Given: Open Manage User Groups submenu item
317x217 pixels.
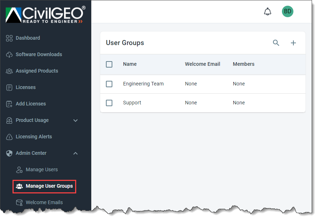Looking at the screenshot, I should coord(49,186).
